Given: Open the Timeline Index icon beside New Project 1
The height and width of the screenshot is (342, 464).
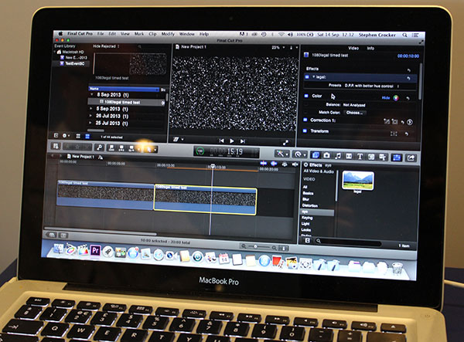Looking at the screenshot, I should click(x=101, y=157).
